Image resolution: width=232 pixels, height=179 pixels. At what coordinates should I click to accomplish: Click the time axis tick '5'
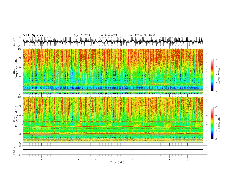[115, 159]
